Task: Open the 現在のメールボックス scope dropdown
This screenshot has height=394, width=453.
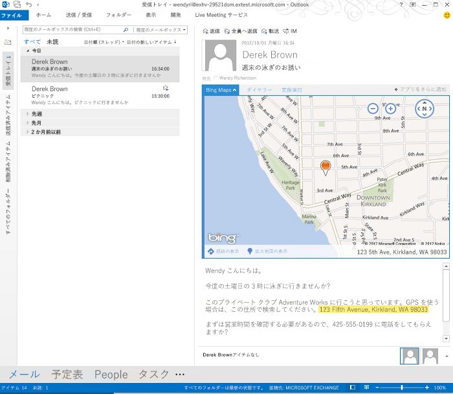Action: pos(160,30)
